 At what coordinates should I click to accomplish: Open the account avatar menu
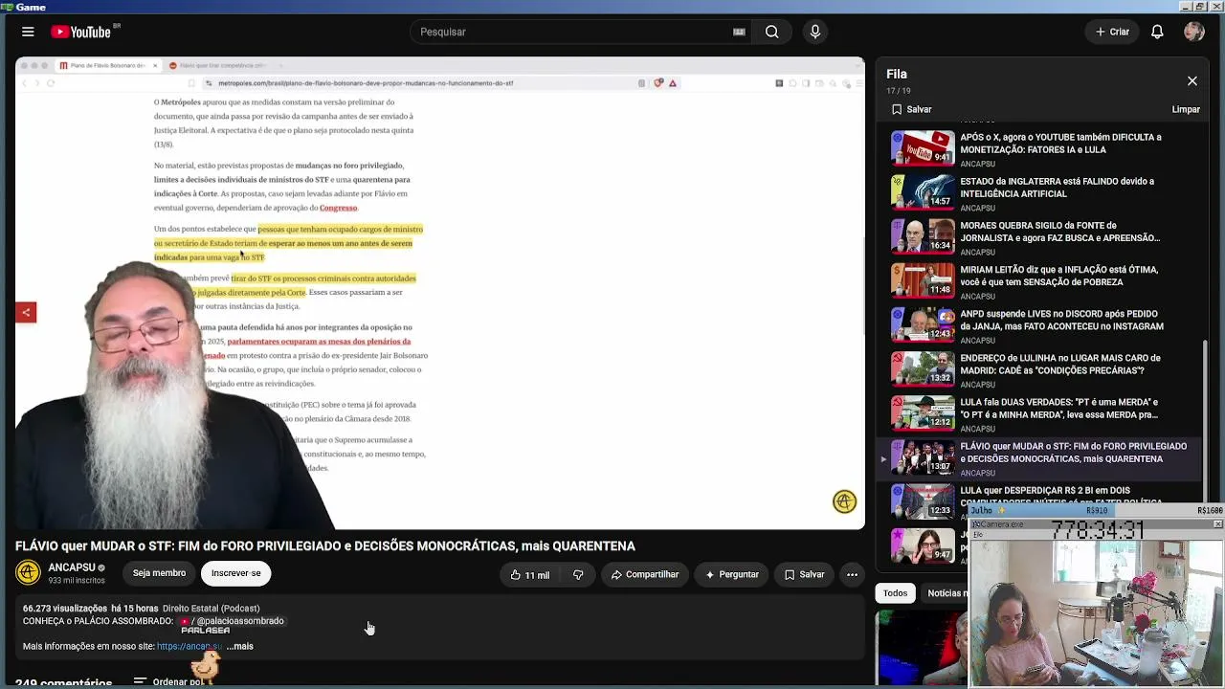point(1193,32)
